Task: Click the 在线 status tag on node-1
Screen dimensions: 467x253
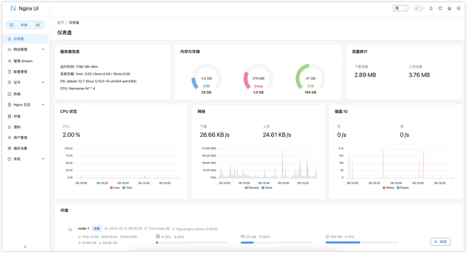Action: (97, 229)
